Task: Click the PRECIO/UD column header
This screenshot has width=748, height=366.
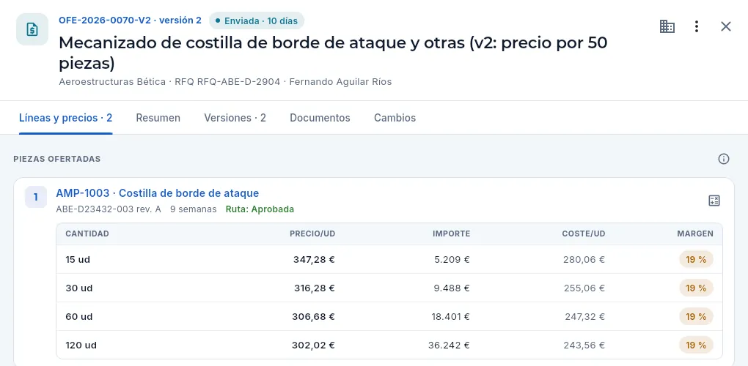Action: tap(312, 234)
